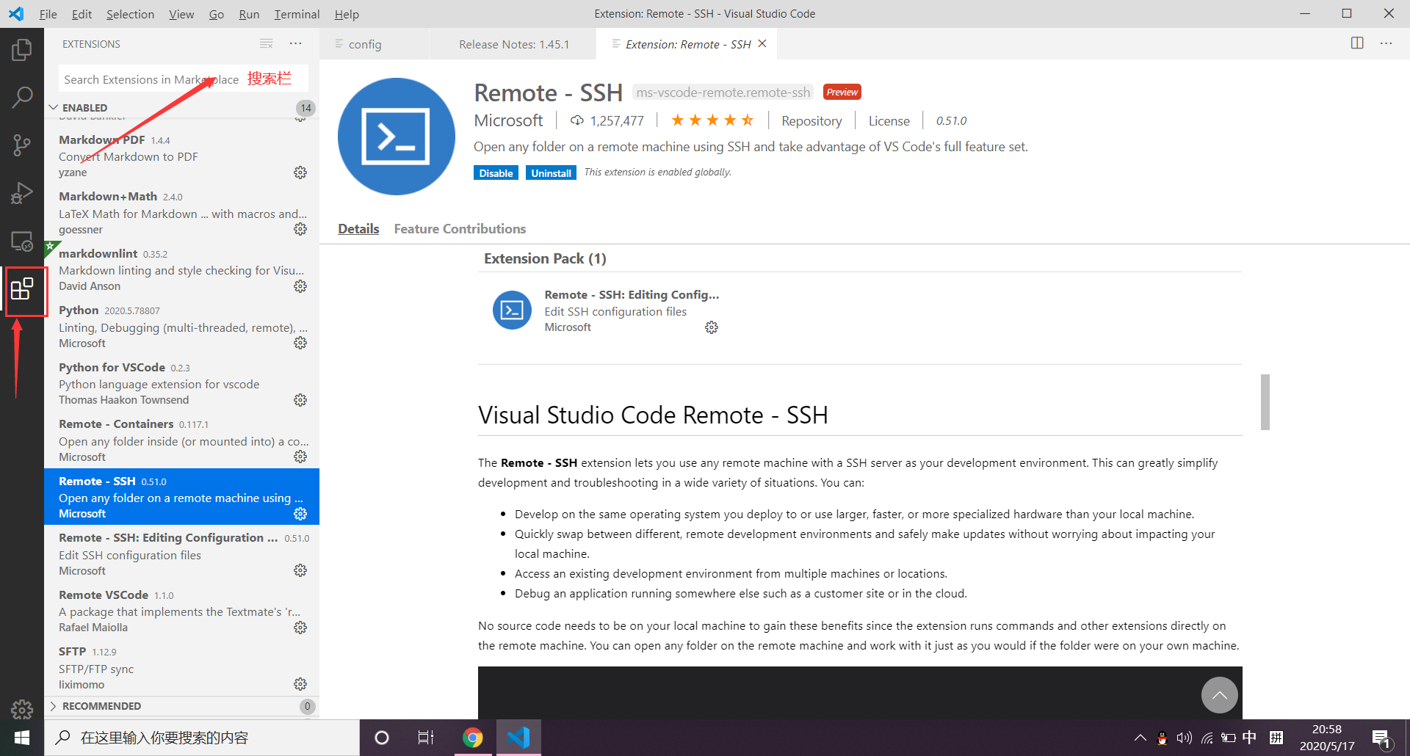
Task: Expand the RECOMMENDED extensions section
Action: tap(54, 706)
